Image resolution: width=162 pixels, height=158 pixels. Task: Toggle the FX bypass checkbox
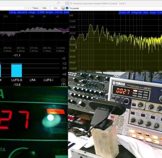[x=67, y=8]
